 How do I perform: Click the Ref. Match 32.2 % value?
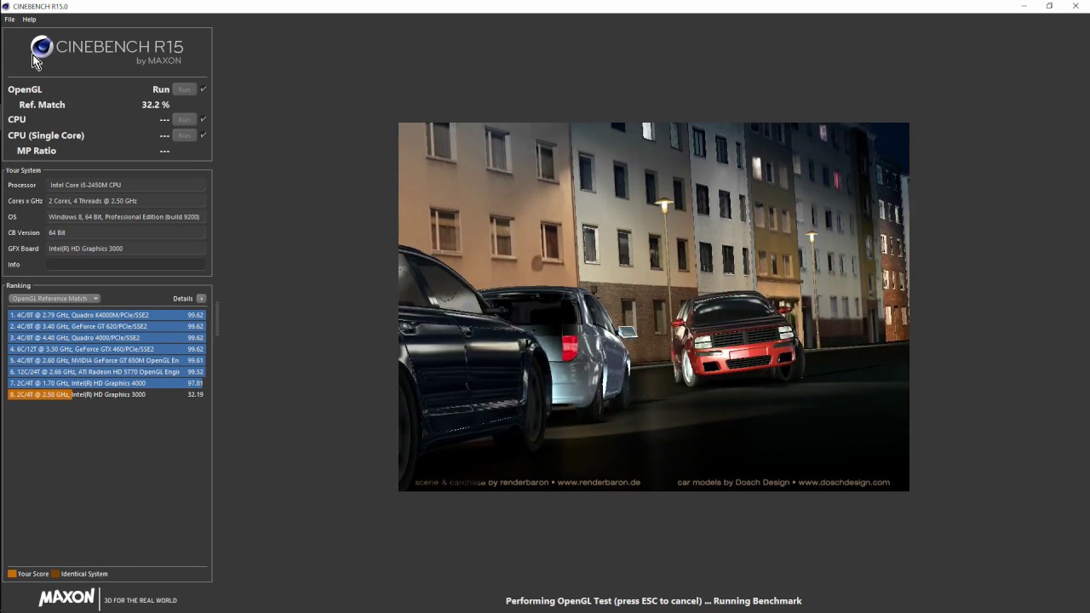[x=155, y=105]
